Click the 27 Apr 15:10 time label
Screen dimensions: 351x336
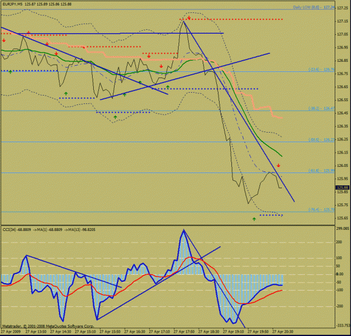pyautogui.click(x=85, y=332)
